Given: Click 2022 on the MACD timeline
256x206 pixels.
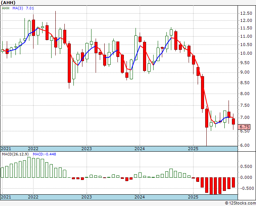Looking at the screenshot, I should tap(33, 197).
